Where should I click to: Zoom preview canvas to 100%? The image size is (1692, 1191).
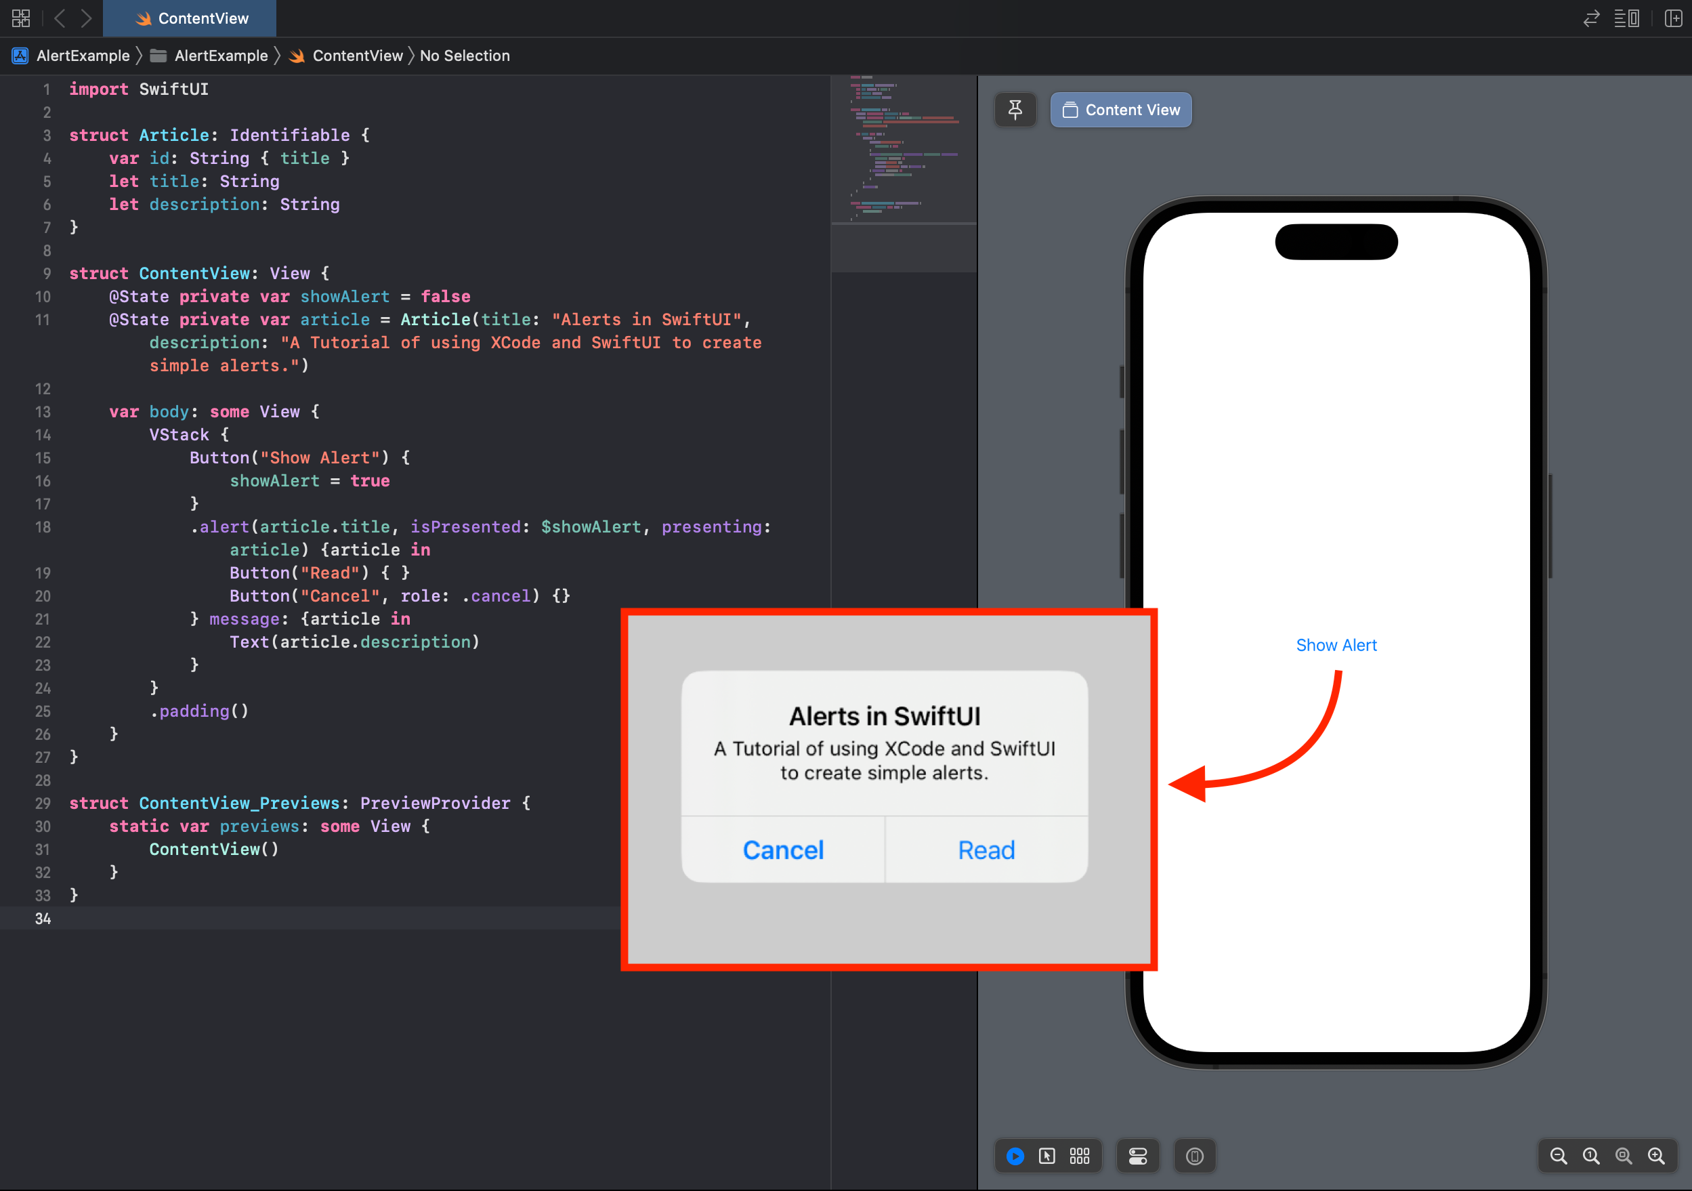click(x=1591, y=1156)
